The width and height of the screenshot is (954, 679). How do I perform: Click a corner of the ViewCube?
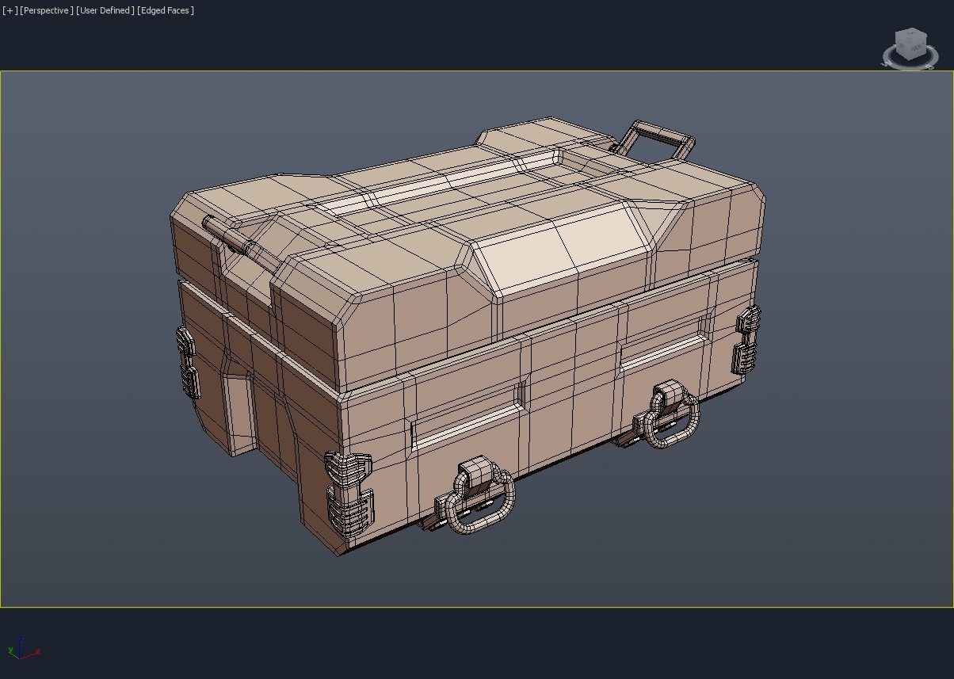(x=926, y=35)
